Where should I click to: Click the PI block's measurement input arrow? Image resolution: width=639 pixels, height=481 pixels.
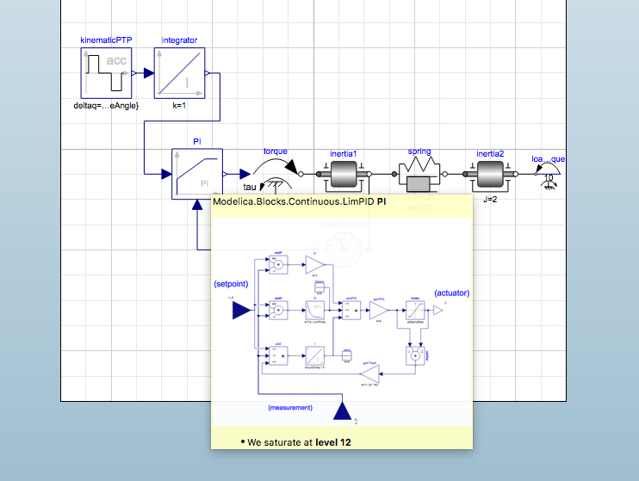click(x=197, y=205)
